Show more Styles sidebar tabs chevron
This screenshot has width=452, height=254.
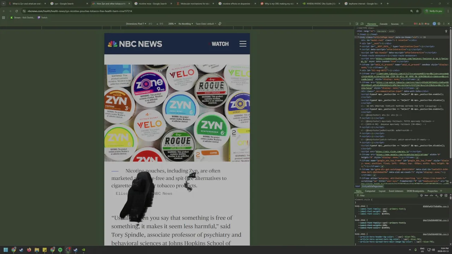441,191
